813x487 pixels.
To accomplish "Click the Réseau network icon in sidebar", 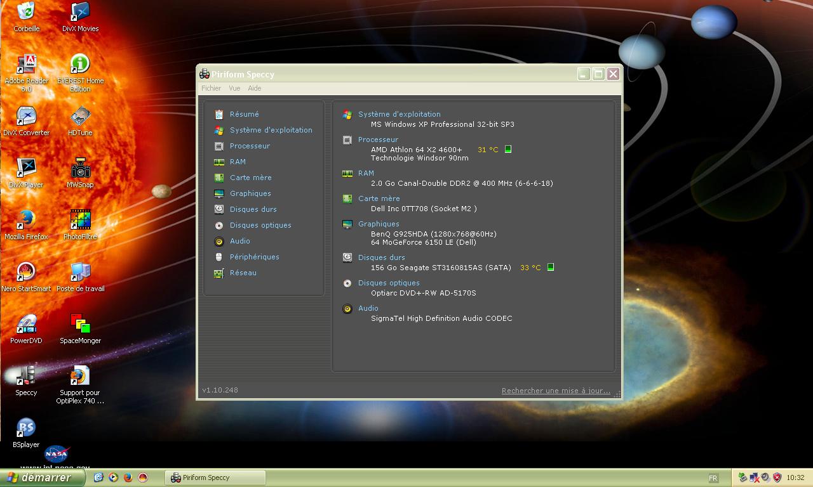I will point(219,273).
